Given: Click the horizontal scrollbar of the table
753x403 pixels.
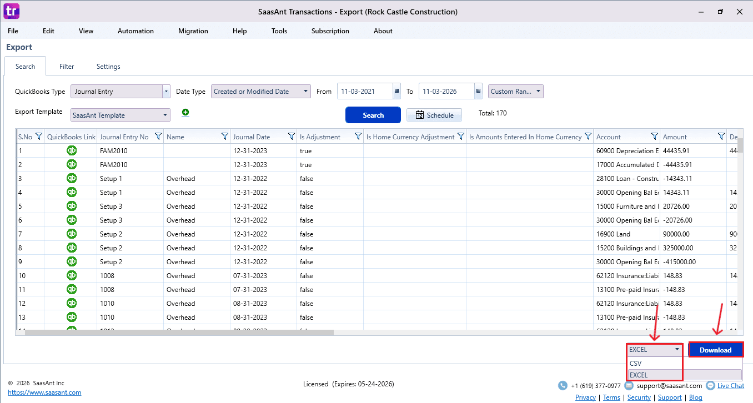Looking at the screenshot, I should tap(179, 333).
